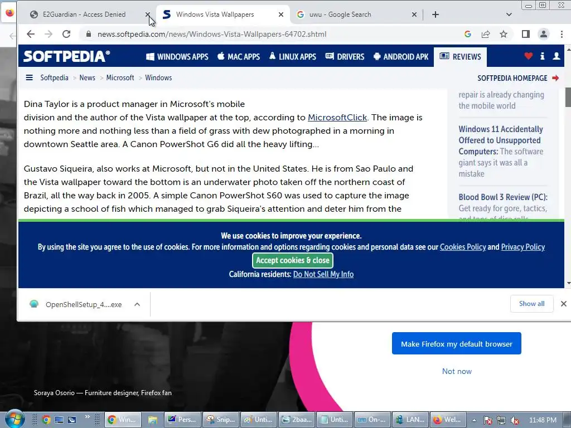Close the downloads bar
The height and width of the screenshot is (428, 571).
click(x=563, y=304)
